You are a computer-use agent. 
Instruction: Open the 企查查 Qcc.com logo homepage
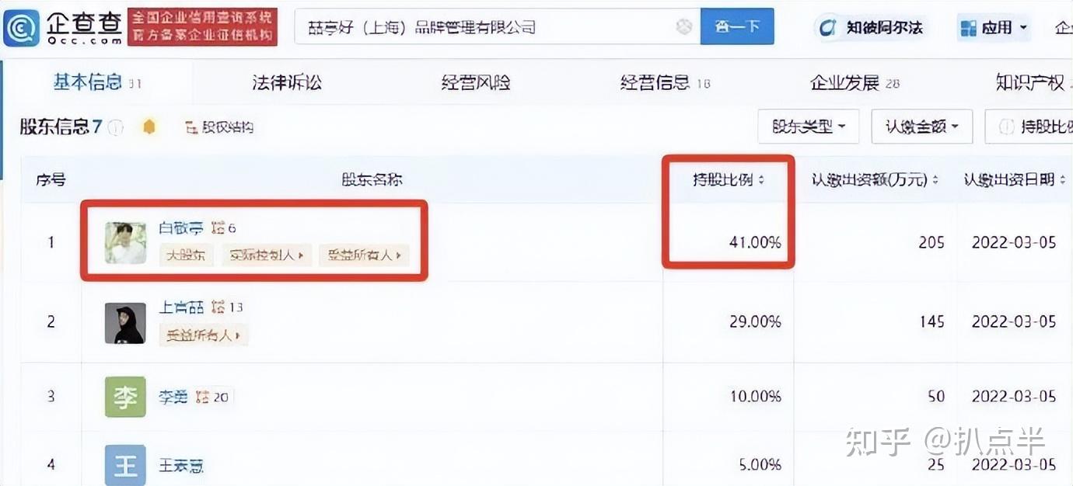click(x=62, y=28)
